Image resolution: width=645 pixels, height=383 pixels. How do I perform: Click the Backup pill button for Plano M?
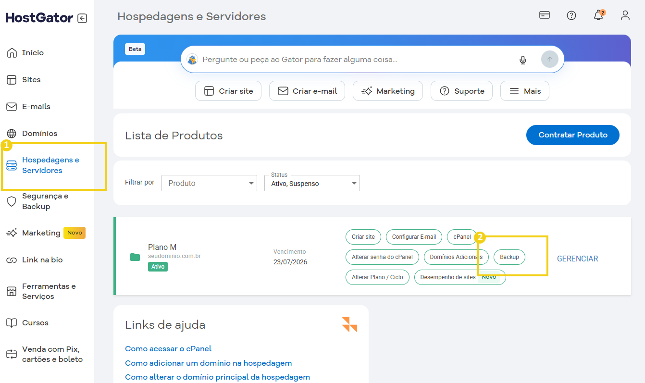pos(509,257)
